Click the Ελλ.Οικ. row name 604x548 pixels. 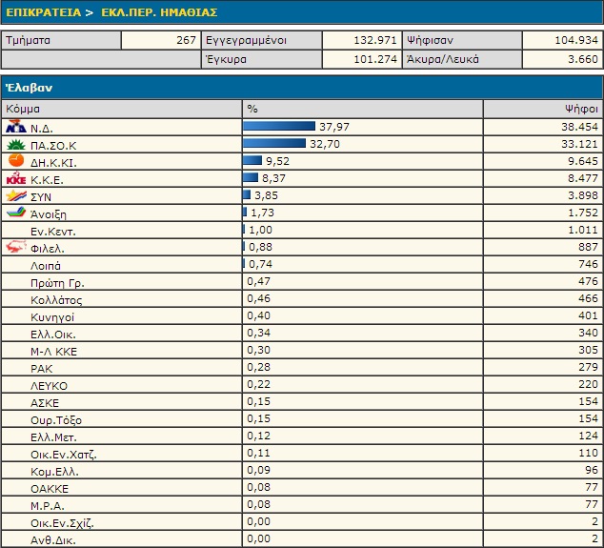[x=53, y=335]
